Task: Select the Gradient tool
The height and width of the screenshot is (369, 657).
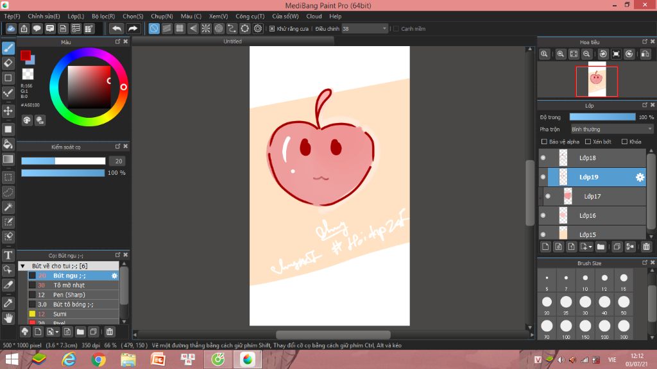Action: pyautogui.click(x=8, y=159)
